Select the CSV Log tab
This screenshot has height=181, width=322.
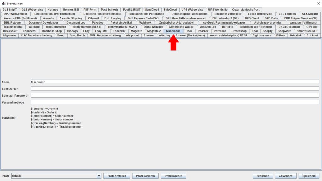tap(312, 27)
